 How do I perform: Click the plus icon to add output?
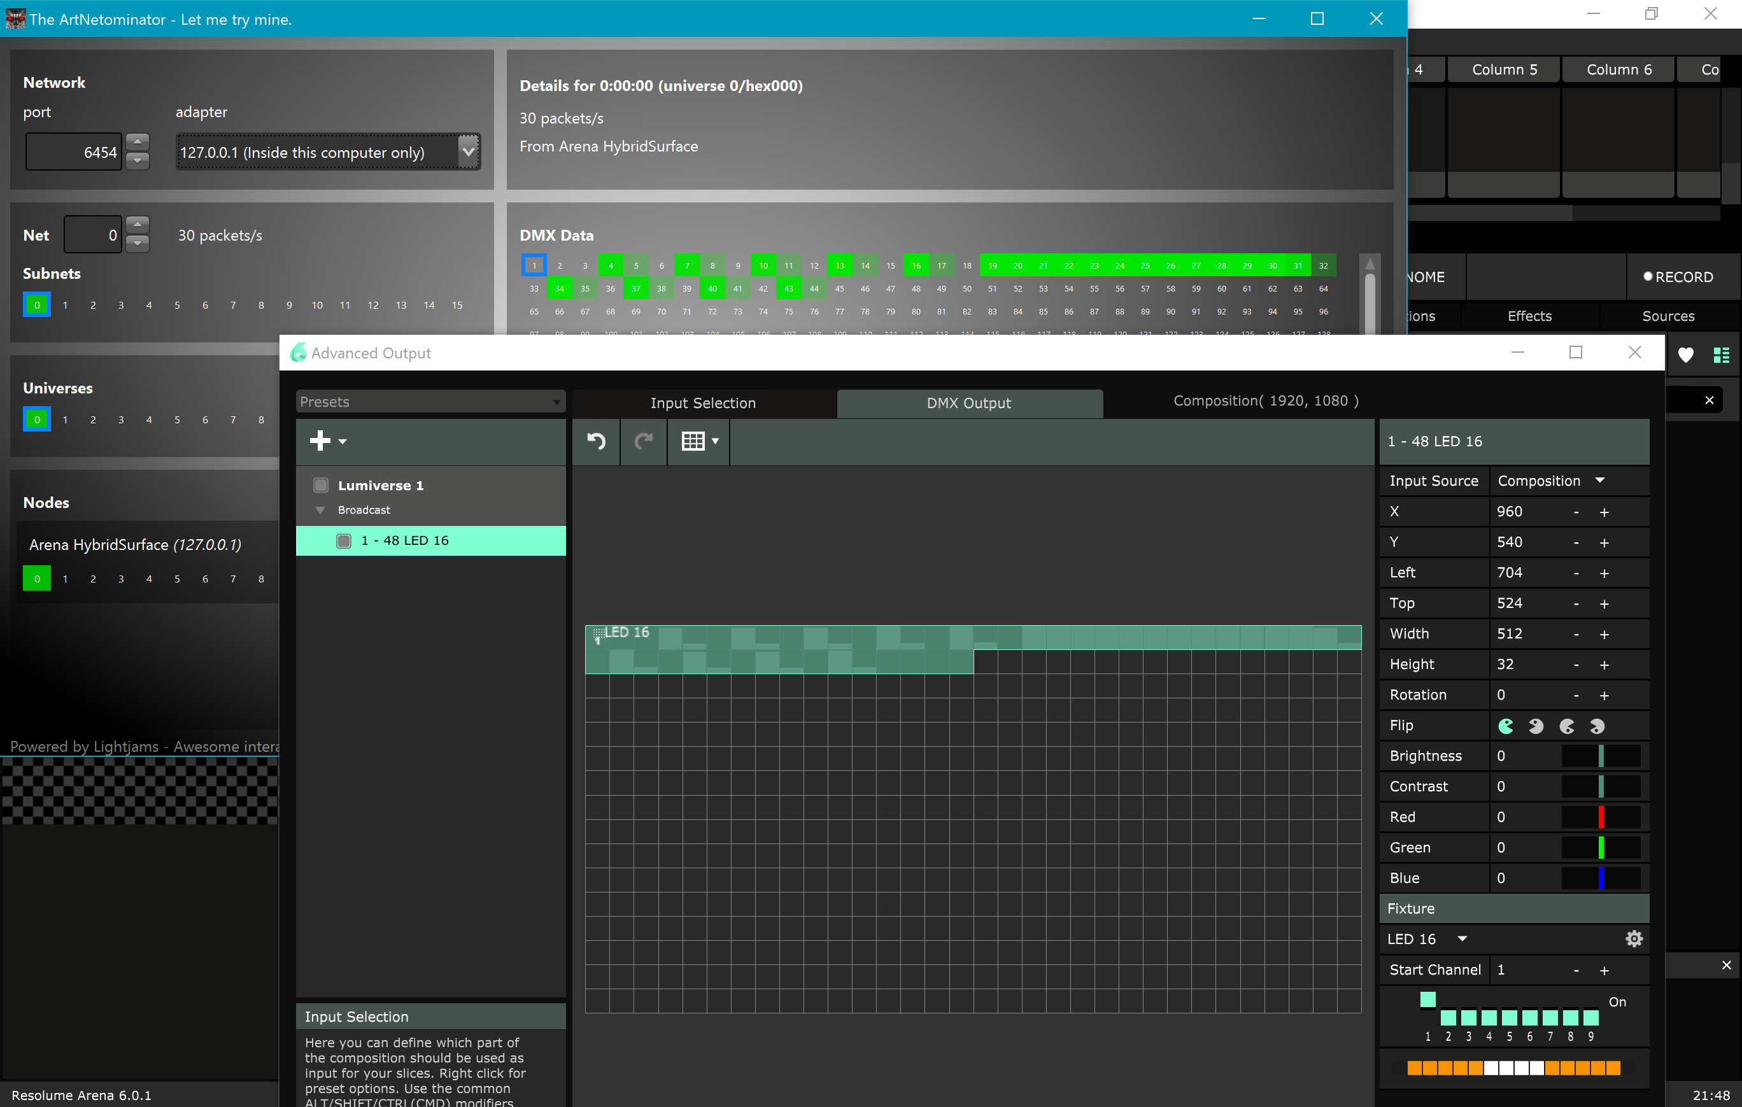point(320,441)
